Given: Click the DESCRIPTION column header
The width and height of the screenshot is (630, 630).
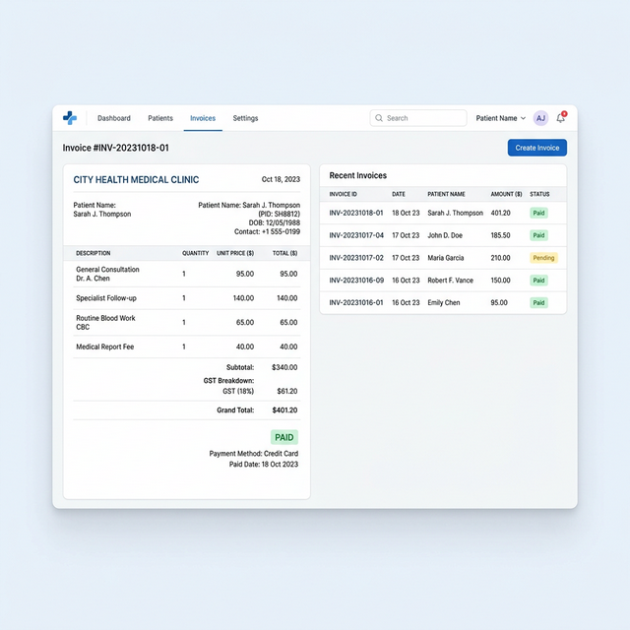Looking at the screenshot, I should [x=94, y=253].
